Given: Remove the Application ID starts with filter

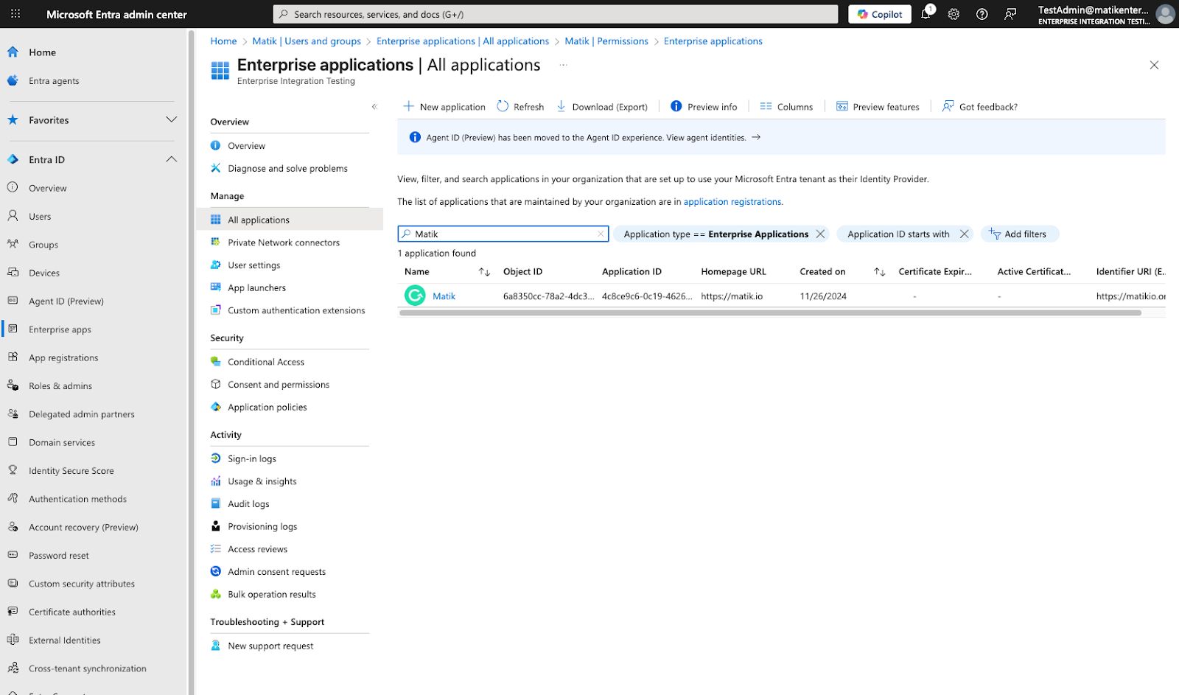Looking at the screenshot, I should click(964, 234).
